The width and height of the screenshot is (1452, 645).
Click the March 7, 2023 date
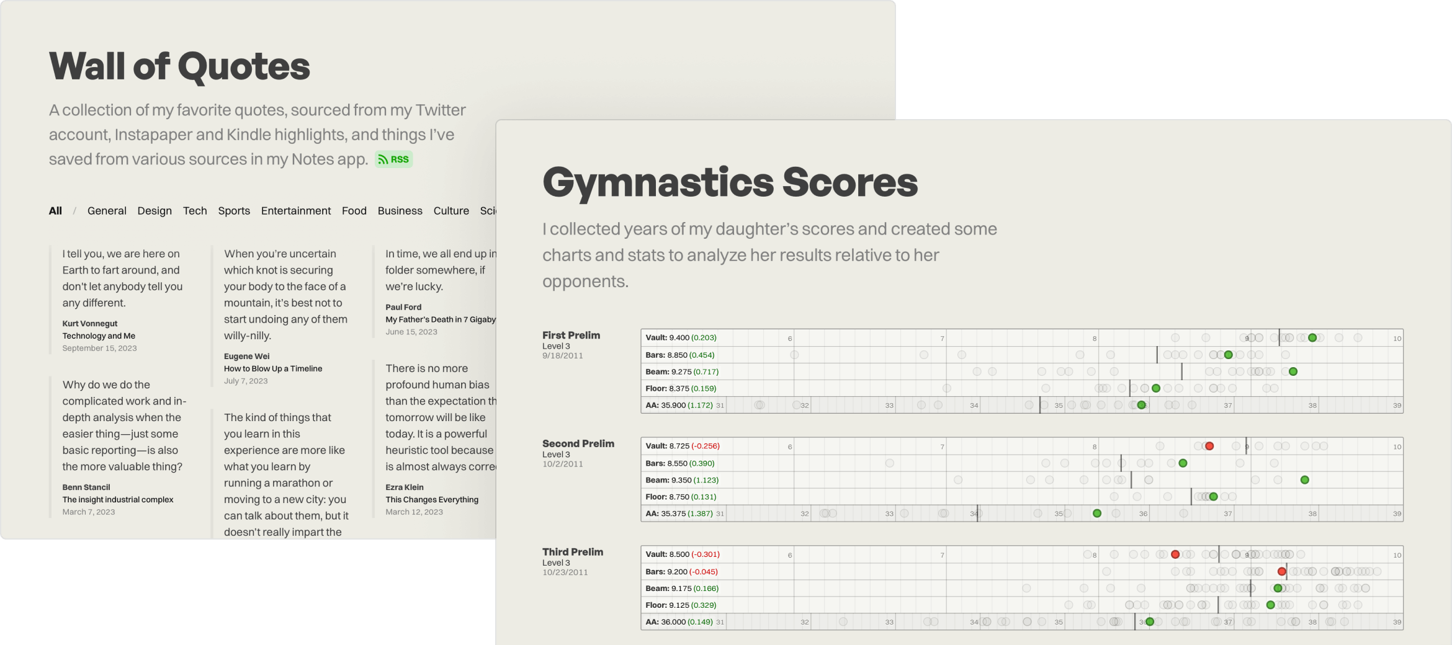coord(89,512)
